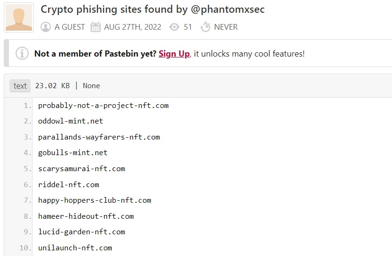This screenshot has width=392, height=256.
Task: Click the eye views icon
Action: click(x=175, y=27)
